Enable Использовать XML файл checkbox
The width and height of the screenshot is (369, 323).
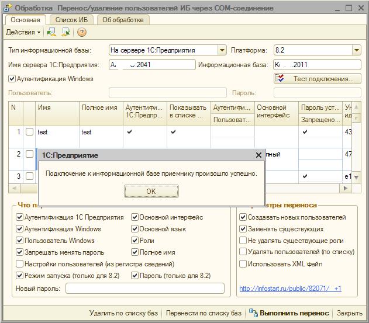point(243,264)
